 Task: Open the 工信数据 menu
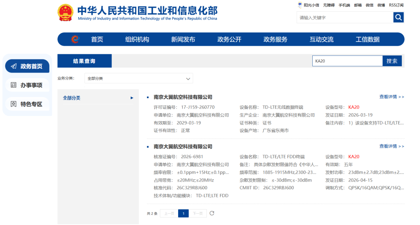(x=367, y=39)
